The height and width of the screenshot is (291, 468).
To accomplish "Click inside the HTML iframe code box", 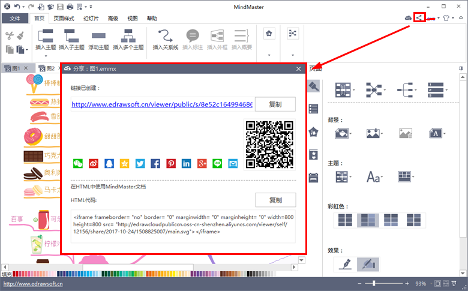I will tap(183, 226).
